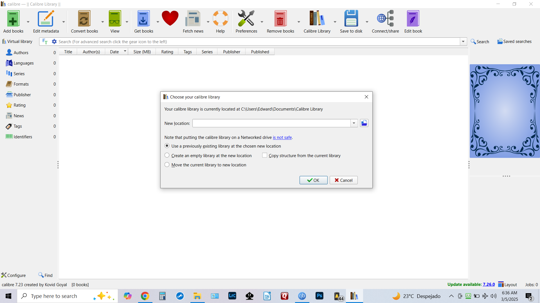The width and height of the screenshot is (540, 303).
Task: Sort by the Author(s) column header
Action: click(91, 52)
